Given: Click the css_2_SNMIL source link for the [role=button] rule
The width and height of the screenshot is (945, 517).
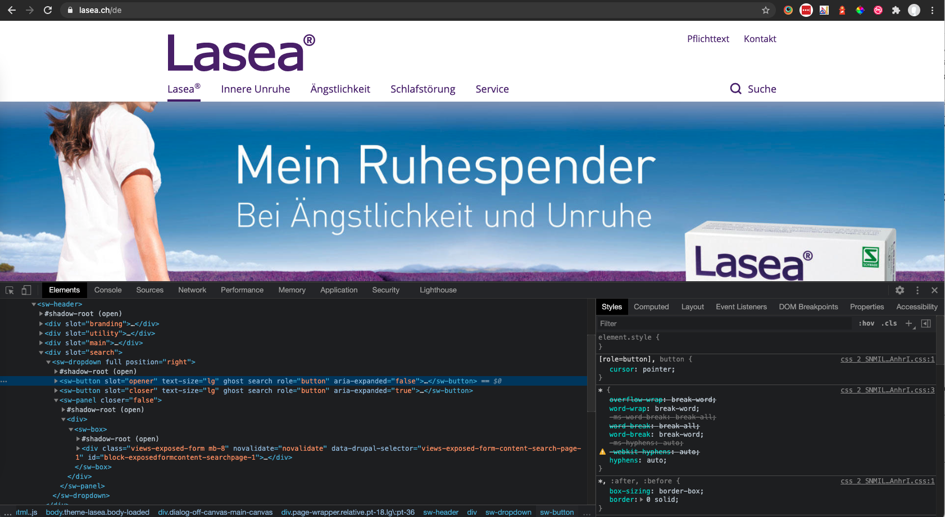Looking at the screenshot, I should click(x=887, y=359).
